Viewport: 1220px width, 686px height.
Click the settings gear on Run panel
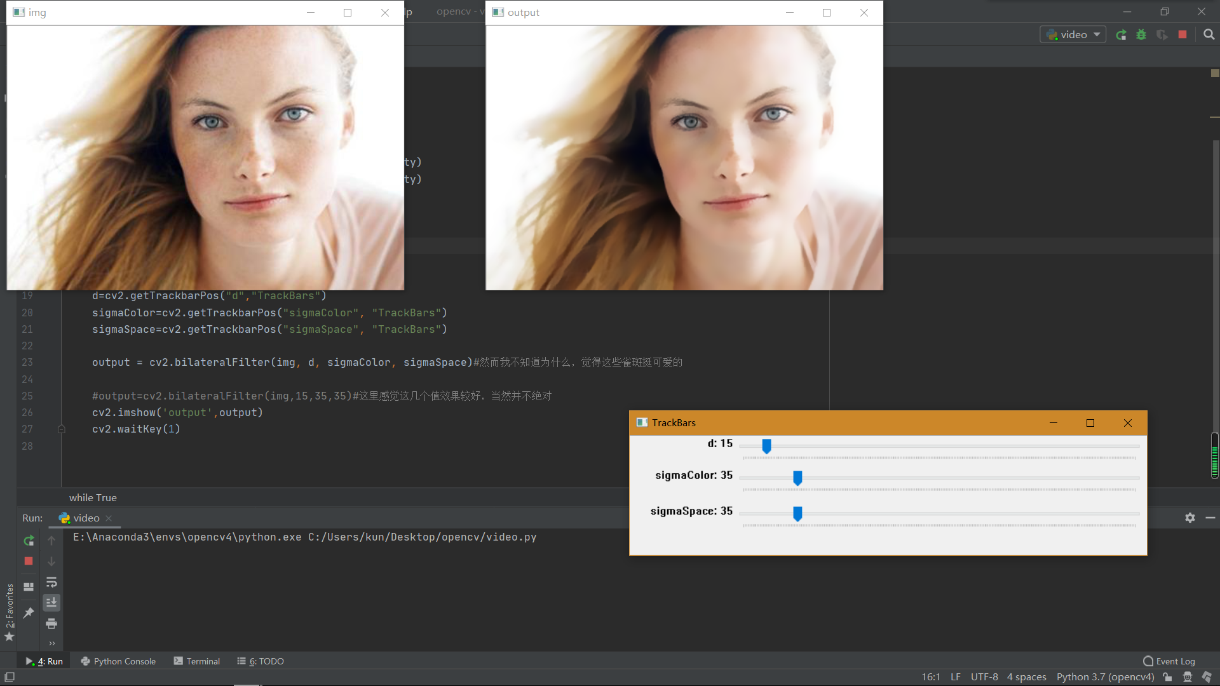[x=1189, y=518]
